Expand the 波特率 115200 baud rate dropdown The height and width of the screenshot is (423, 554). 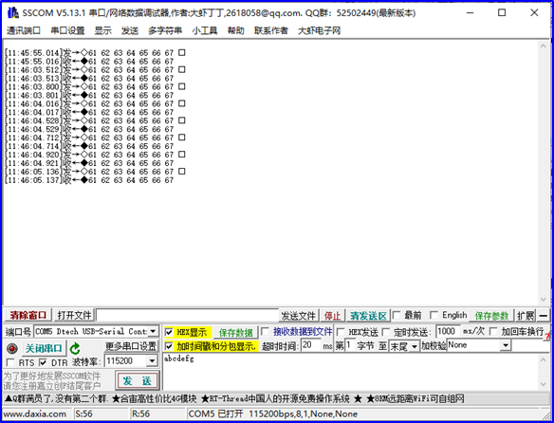click(x=152, y=360)
